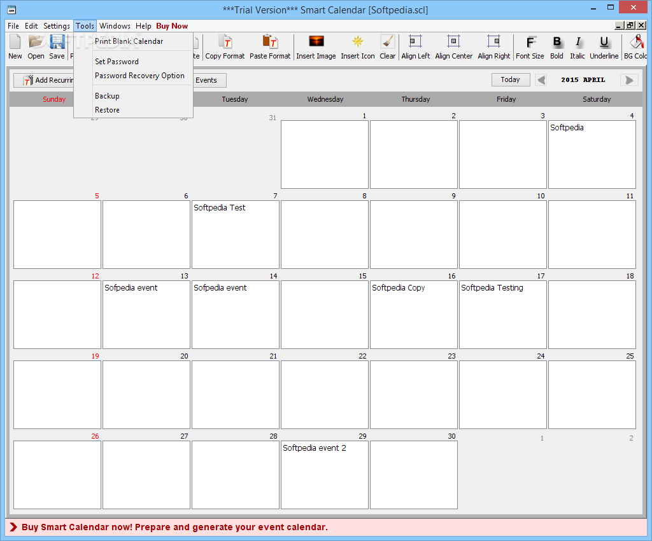
Task: Select the empty April 30 day cell
Action: point(414,475)
